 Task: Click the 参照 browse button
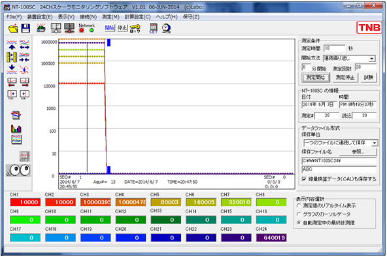point(358,152)
